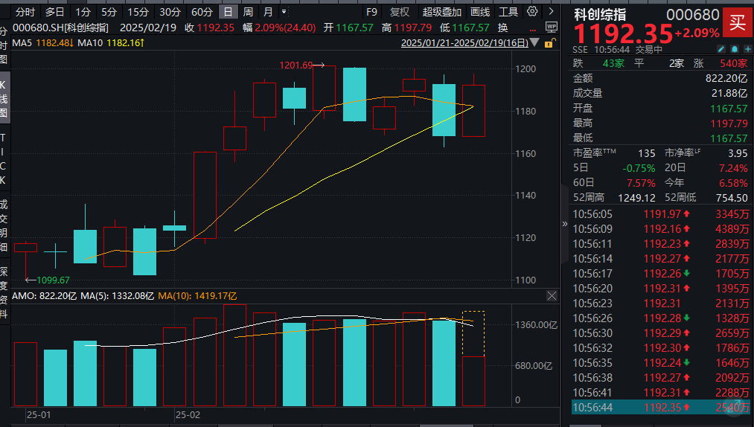
Task: Open the chart settings gear icon
Action: point(532,12)
